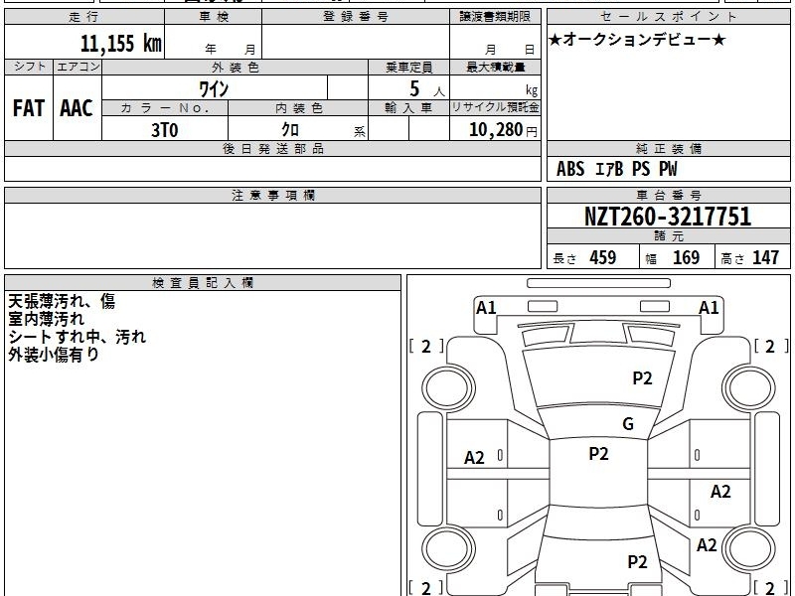
Task: Click the seating capacity value 5 人
Action: (x=427, y=89)
